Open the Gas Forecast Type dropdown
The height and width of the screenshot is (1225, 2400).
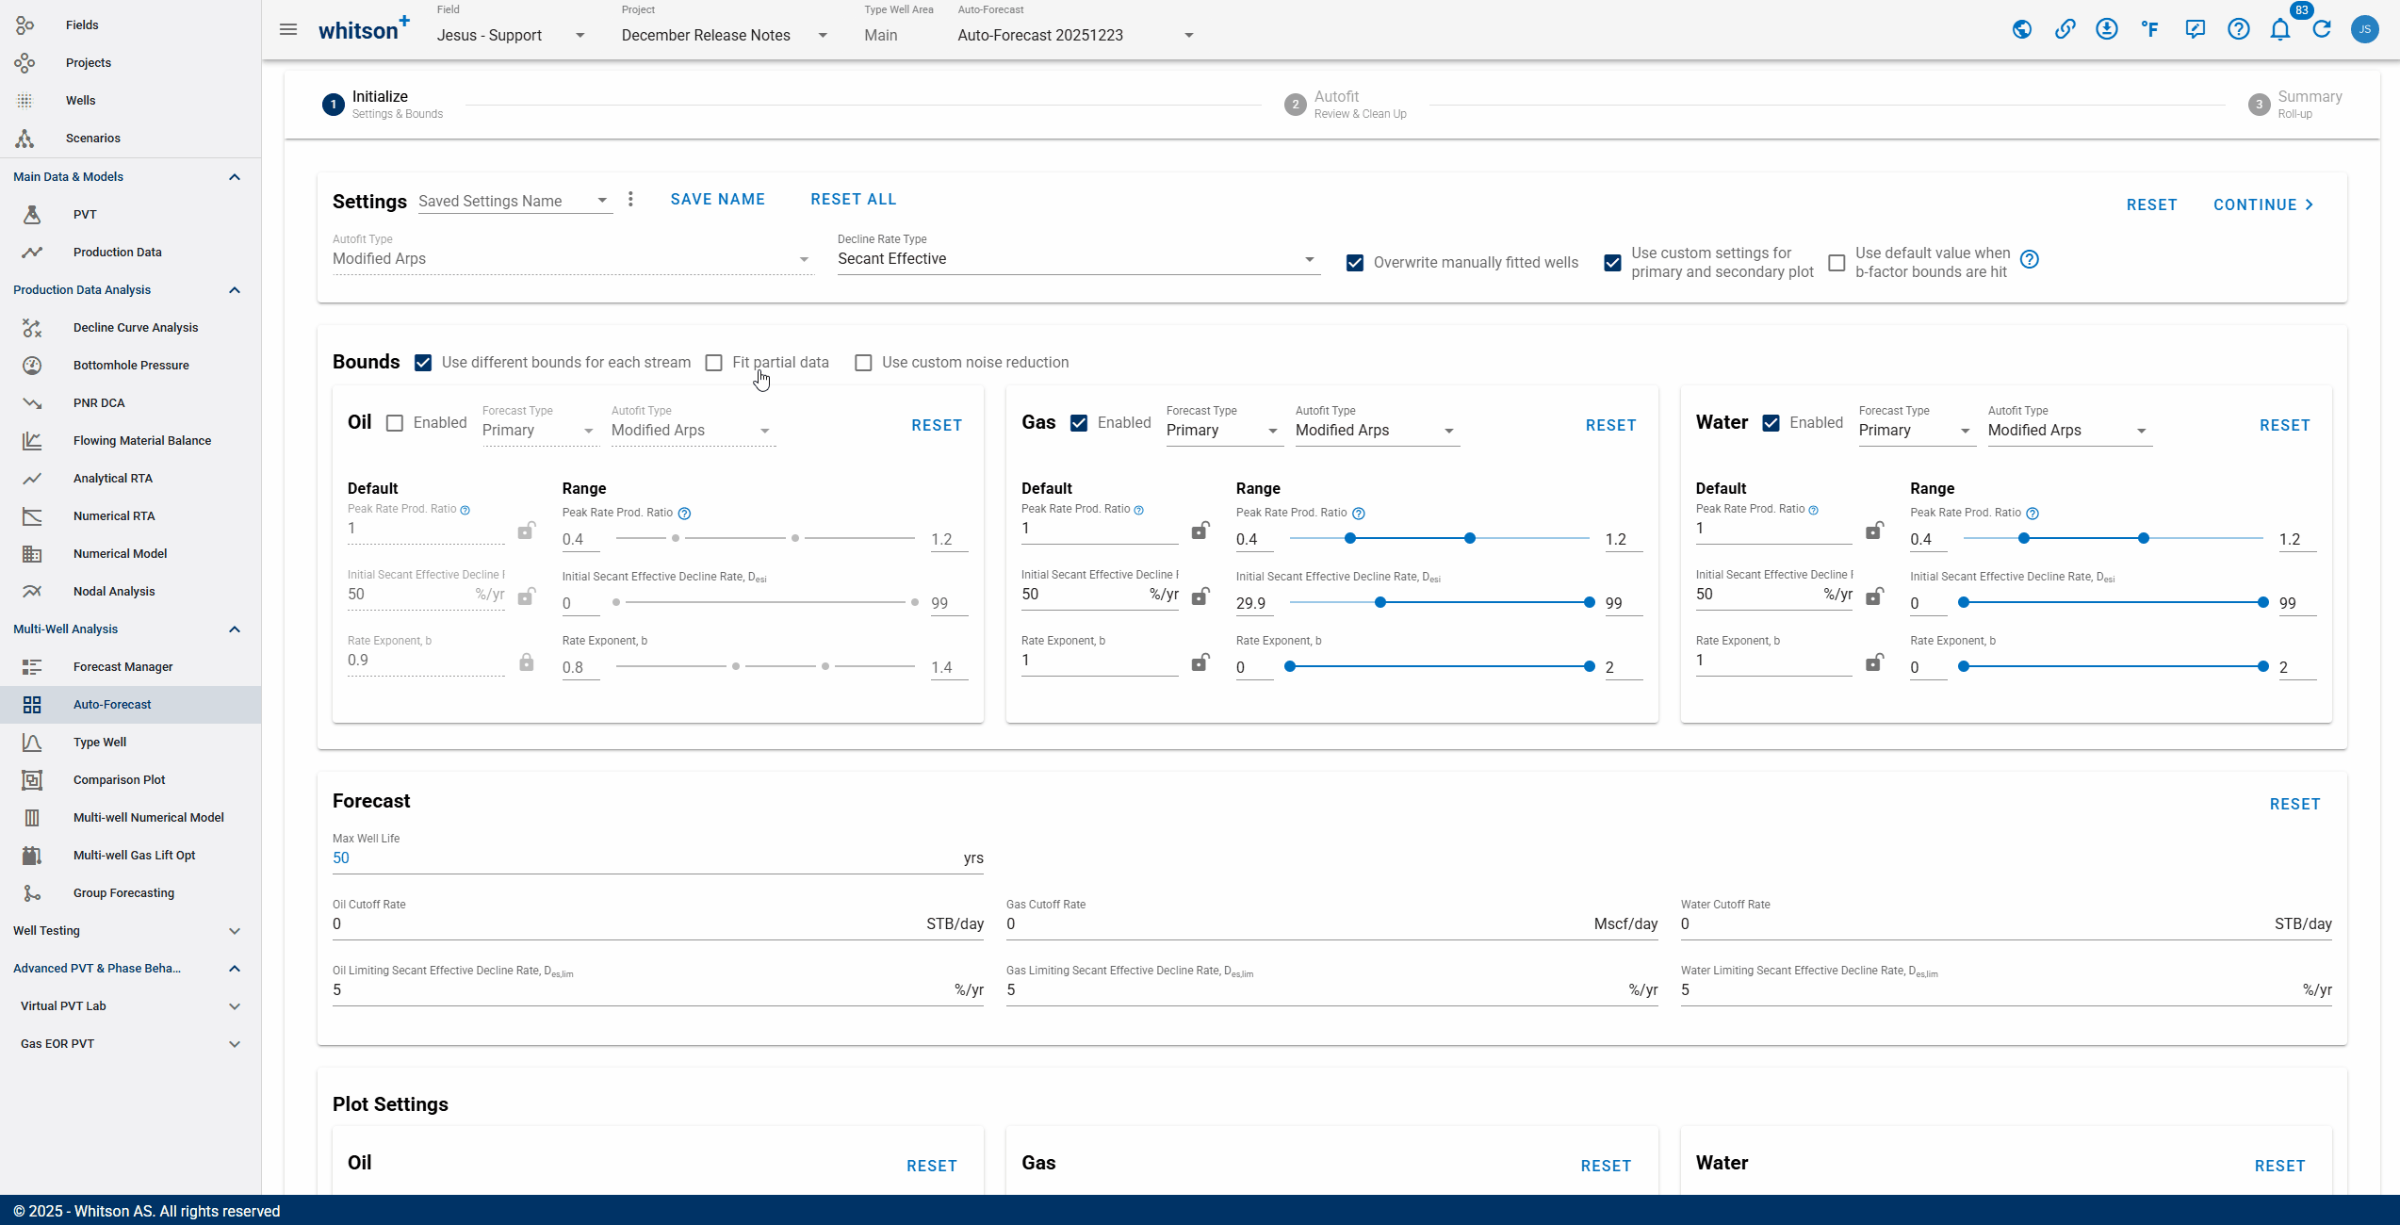pyautogui.click(x=1222, y=431)
